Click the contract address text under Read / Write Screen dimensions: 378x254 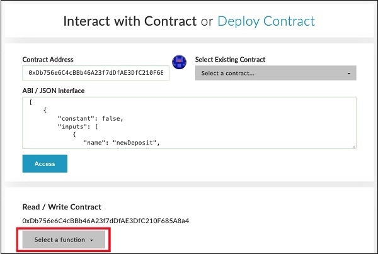(106, 221)
